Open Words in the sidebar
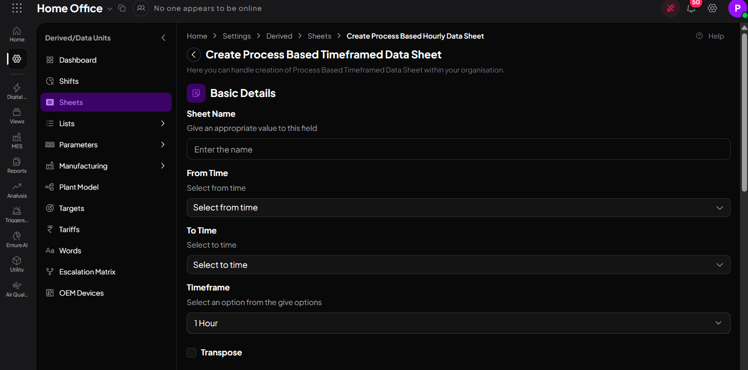Screen dimensions: 748x370 [106, 250]
